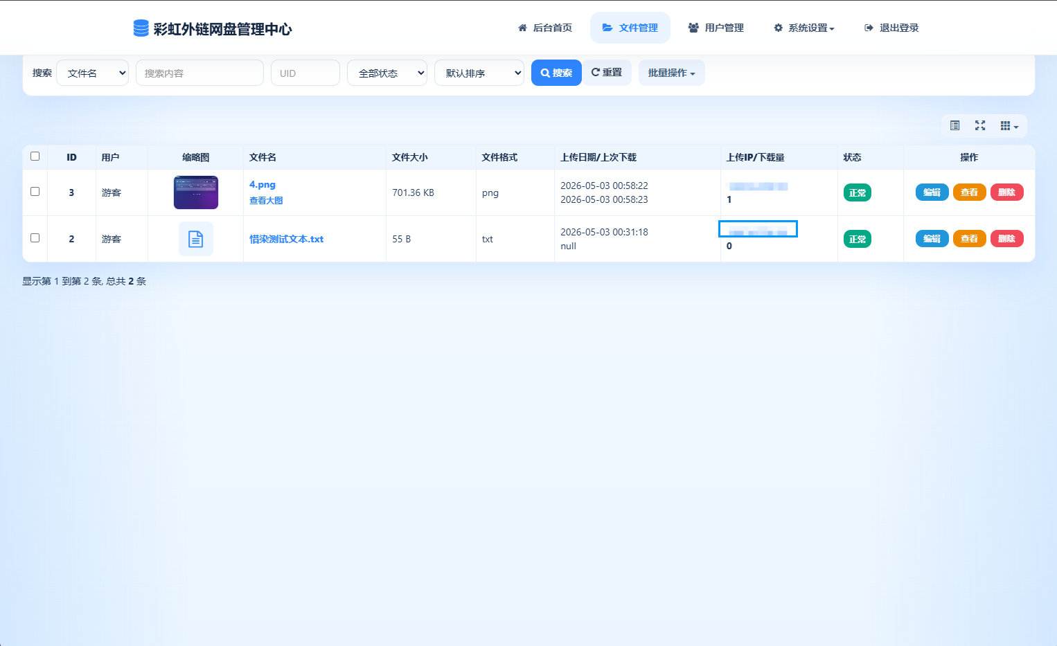Click the blue 搜索 magnifier button
This screenshot has width=1057, height=646.
pyautogui.click(x=556, y=73)
